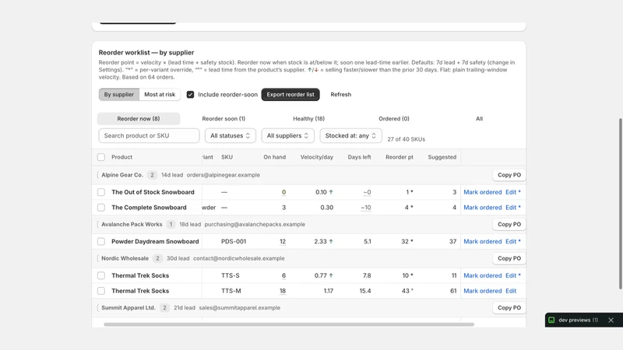This screenshot has width=623, height=350.
Task: Click the SKU column header
Action: click(227, 157)
